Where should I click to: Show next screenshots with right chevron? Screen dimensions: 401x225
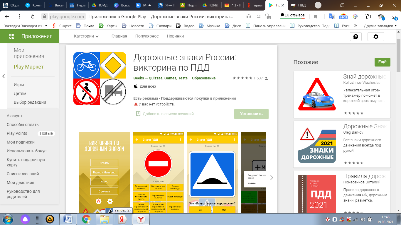click(272, 178)
